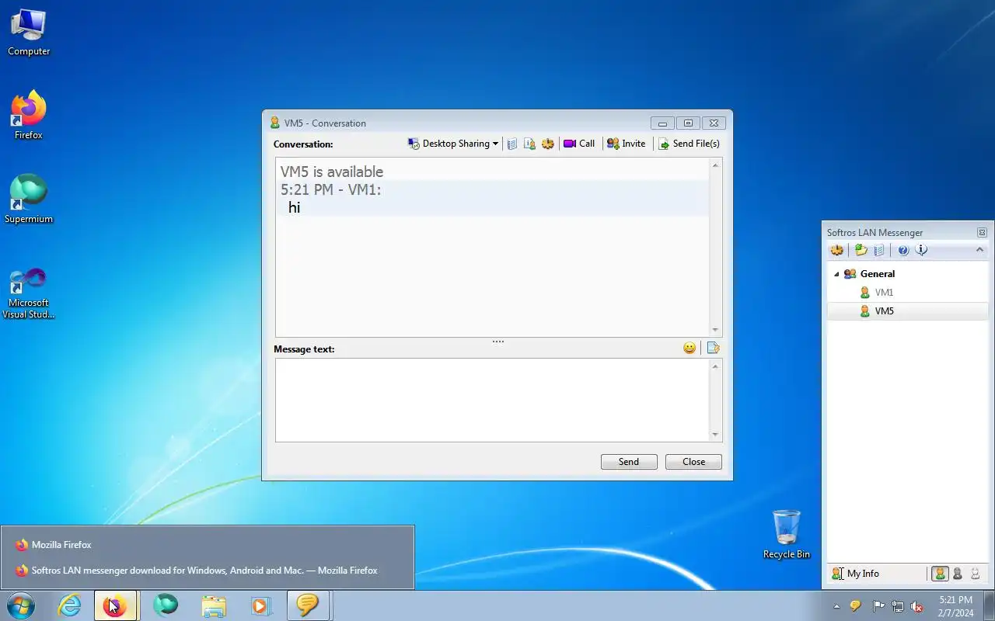Open Windows Media Player from taskbar
The image size is (995, 621).
[x=261, y=605]
